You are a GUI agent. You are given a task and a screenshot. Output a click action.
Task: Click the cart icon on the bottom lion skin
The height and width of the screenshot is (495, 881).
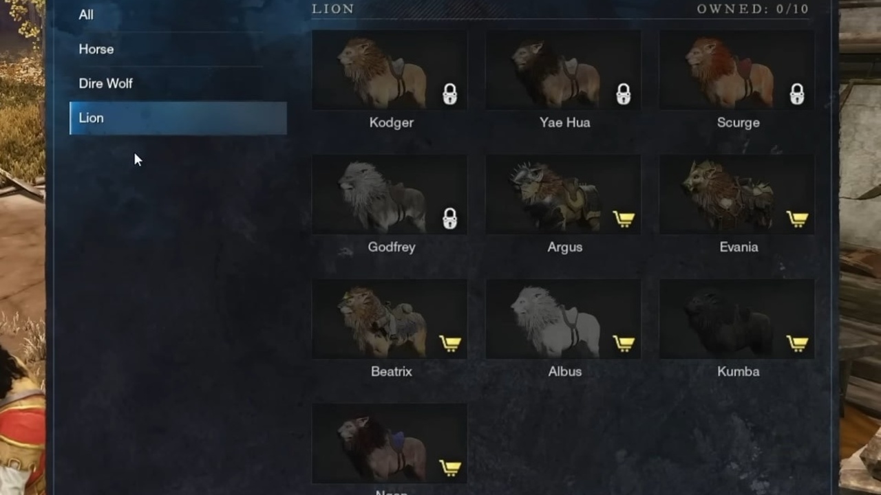(450, 467)
